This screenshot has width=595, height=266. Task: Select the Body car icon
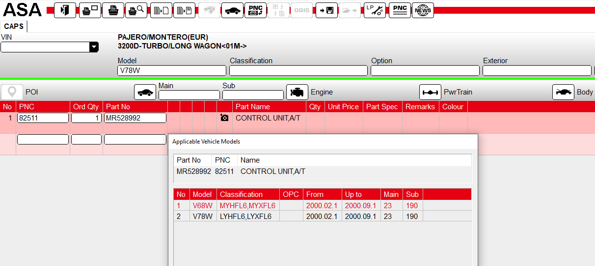click(x=563, y=92)
